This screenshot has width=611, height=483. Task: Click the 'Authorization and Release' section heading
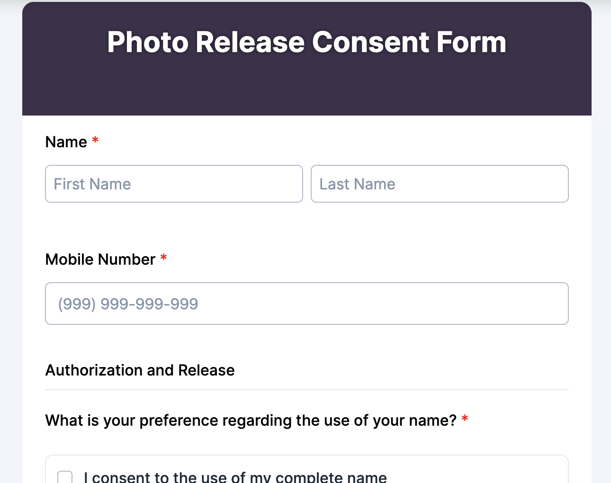pos(139,370)
